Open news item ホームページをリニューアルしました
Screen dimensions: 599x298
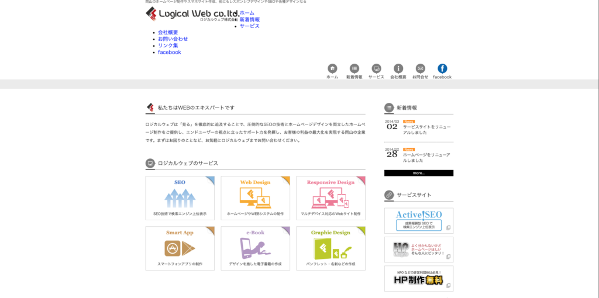click(x=426, y=158)
